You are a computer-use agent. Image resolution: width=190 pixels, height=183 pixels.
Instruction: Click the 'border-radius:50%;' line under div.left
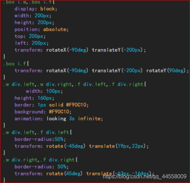pos(40,139)
